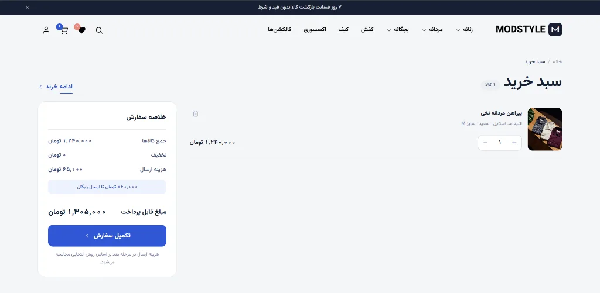Click the سبد خرید breadcrumb text
This screenshot has width=600, height=293.
click(535, 61)
